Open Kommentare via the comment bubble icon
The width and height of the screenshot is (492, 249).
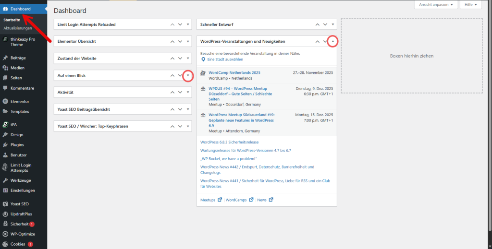tap(5, 88)
